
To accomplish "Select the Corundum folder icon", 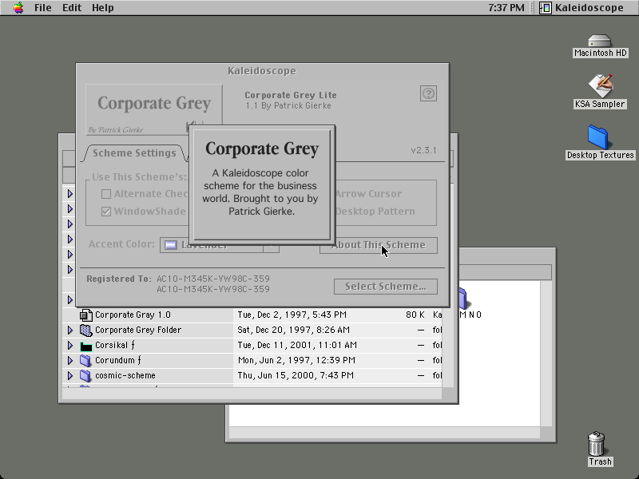I will coord(85,361).
